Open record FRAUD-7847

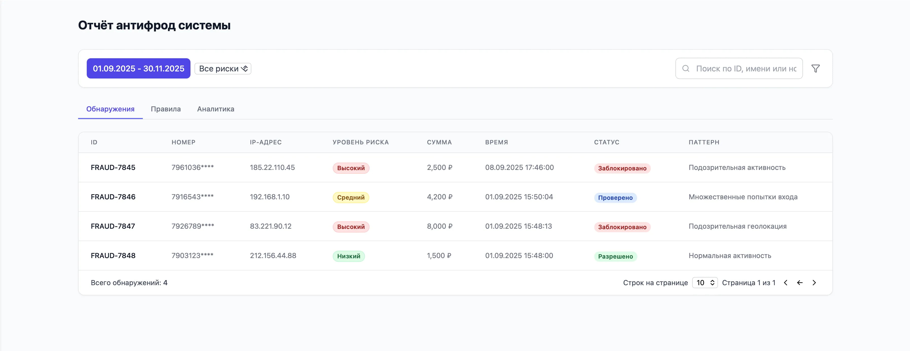113,226
